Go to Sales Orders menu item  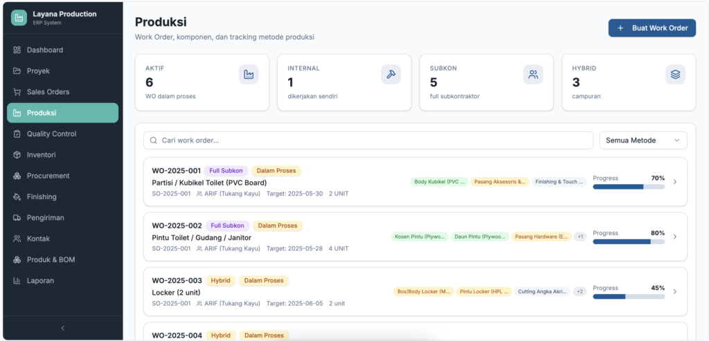[x=63, y=92]
